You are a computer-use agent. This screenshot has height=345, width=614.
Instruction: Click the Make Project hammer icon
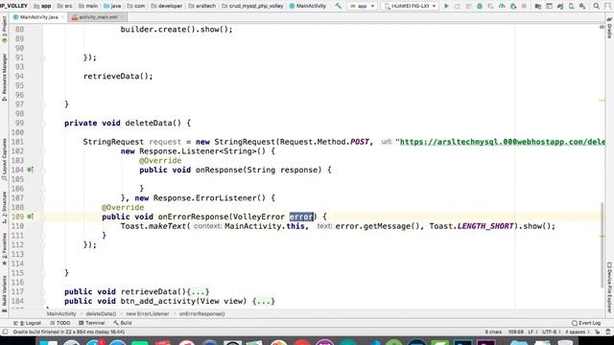[338, 6]
